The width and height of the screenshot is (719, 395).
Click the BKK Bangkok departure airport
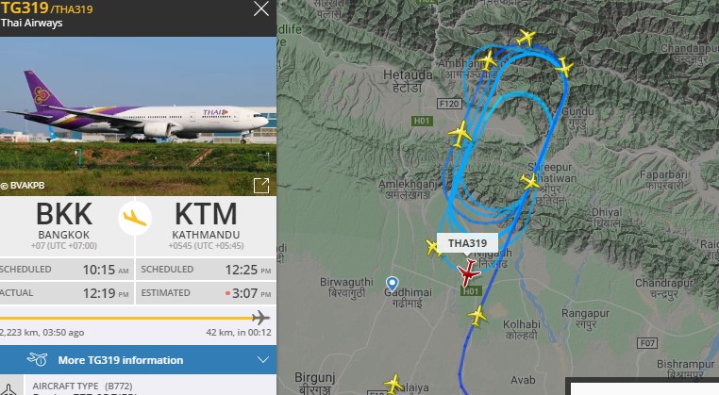click(64, 225)
